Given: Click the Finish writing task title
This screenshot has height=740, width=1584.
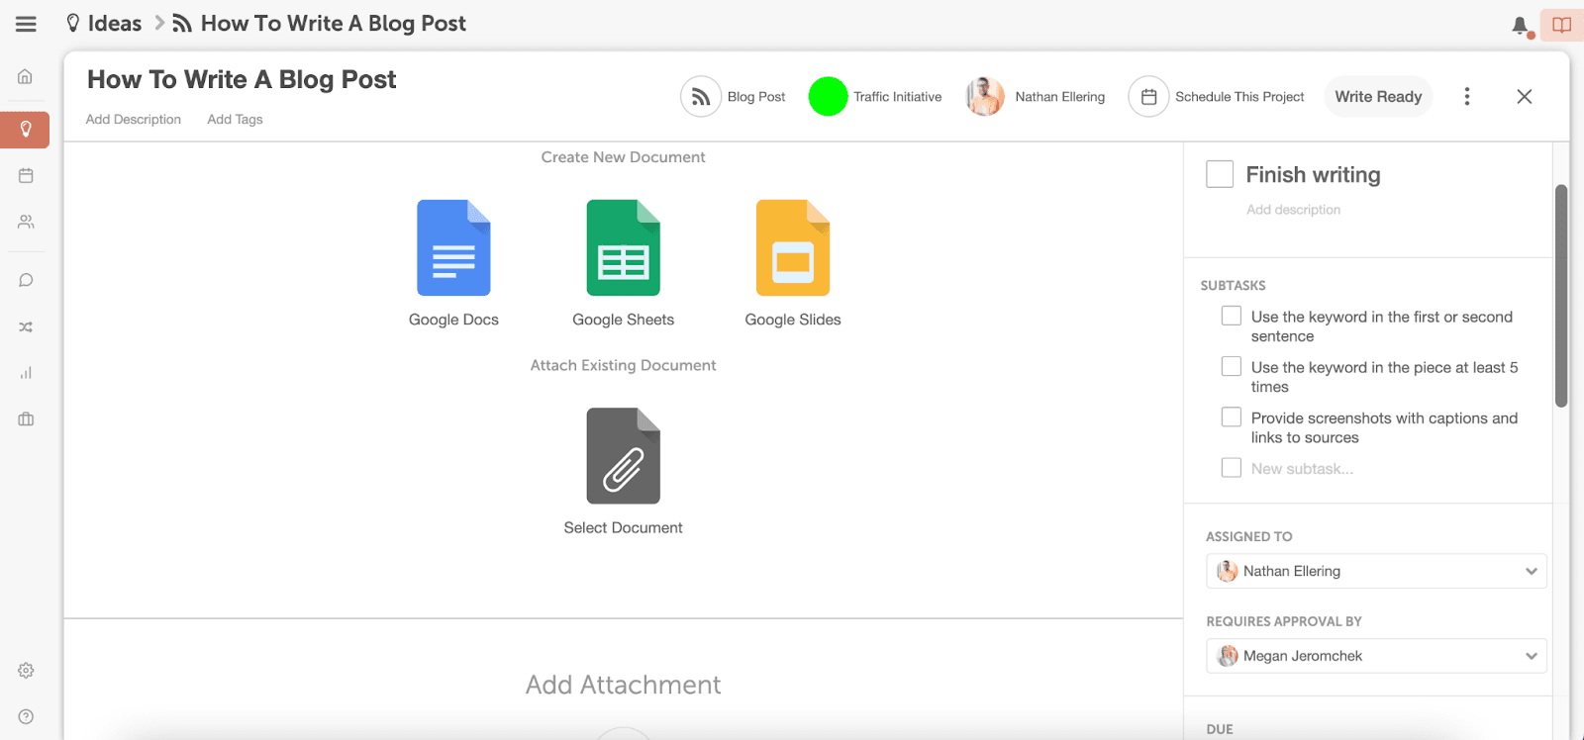Looking at the screenshot, I should [1313, 175].
